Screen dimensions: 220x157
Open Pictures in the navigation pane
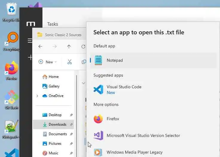(53, 143)
